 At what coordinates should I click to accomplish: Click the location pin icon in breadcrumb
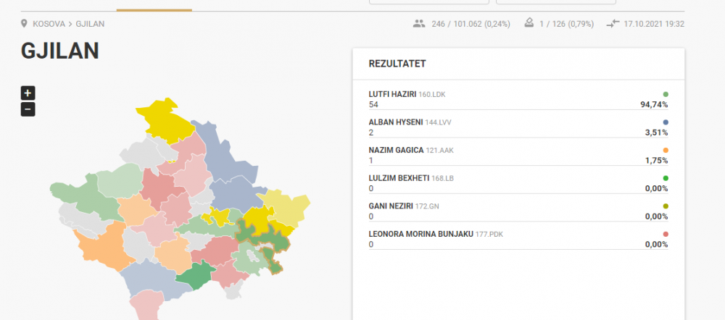point(25,24)
